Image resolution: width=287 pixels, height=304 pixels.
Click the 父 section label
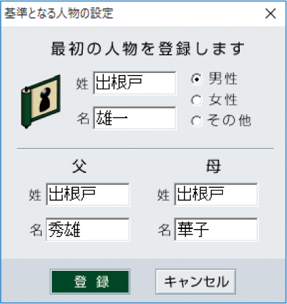click(79, 166)
